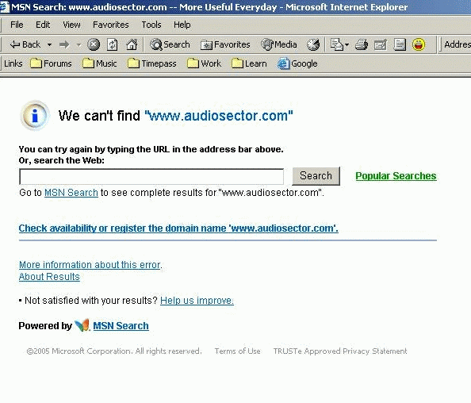This screenshot has height=403, width=471.
Task: Follow the MSN Search link in results sentence
Action: point(71,193)
